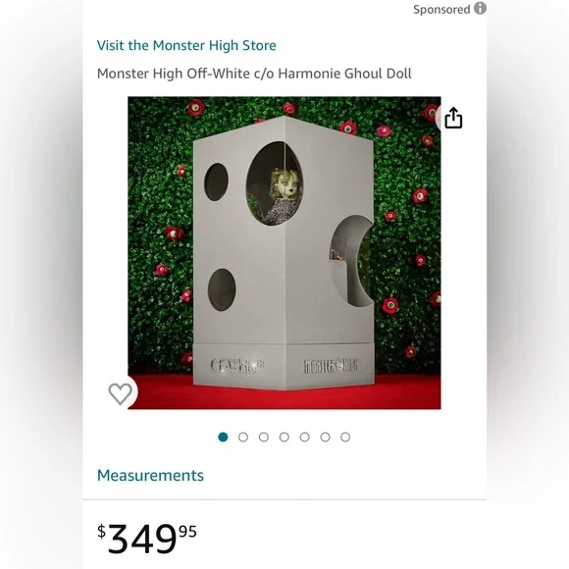Select the seventh image carousel dot
This screenshot has height=569, width=569.
coord(345,437)
